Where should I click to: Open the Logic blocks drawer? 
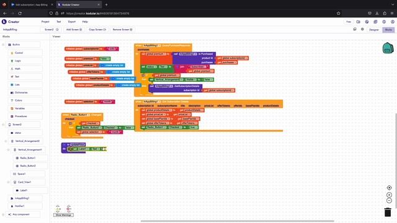coord(25,61)
